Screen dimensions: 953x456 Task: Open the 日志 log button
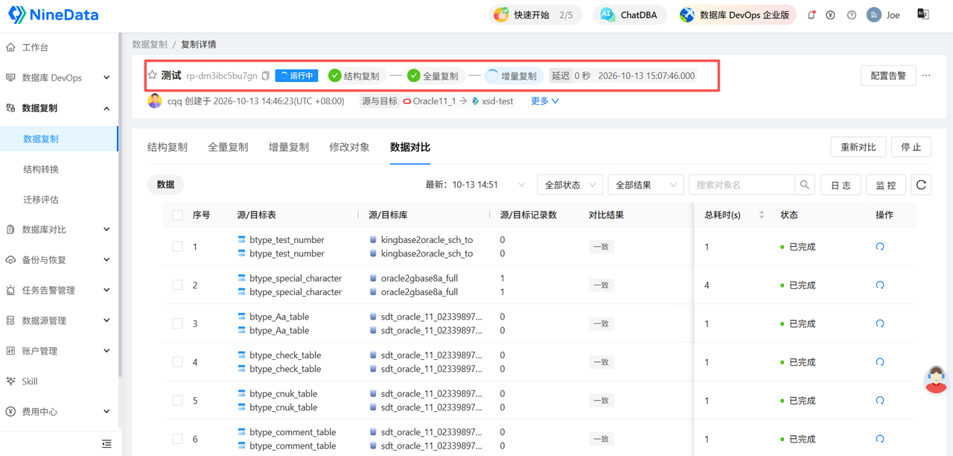[x=841, y=185]
